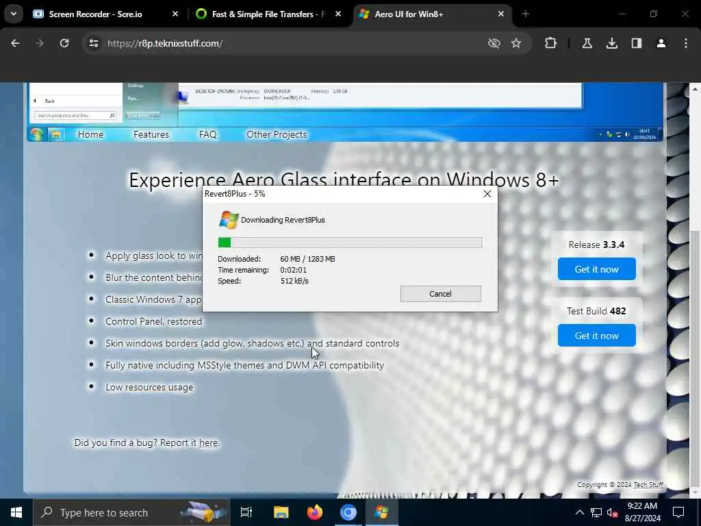This screenshot has height=526, width=701.
Task: Open a new tab with the plus button
Action: (x=525, y=14)
